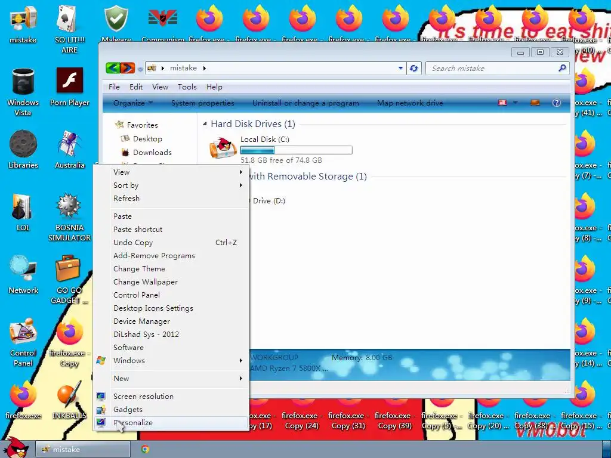The image size is (611, 458).
Task: Choose Device Manager in context menu
Action: point(171,321)
